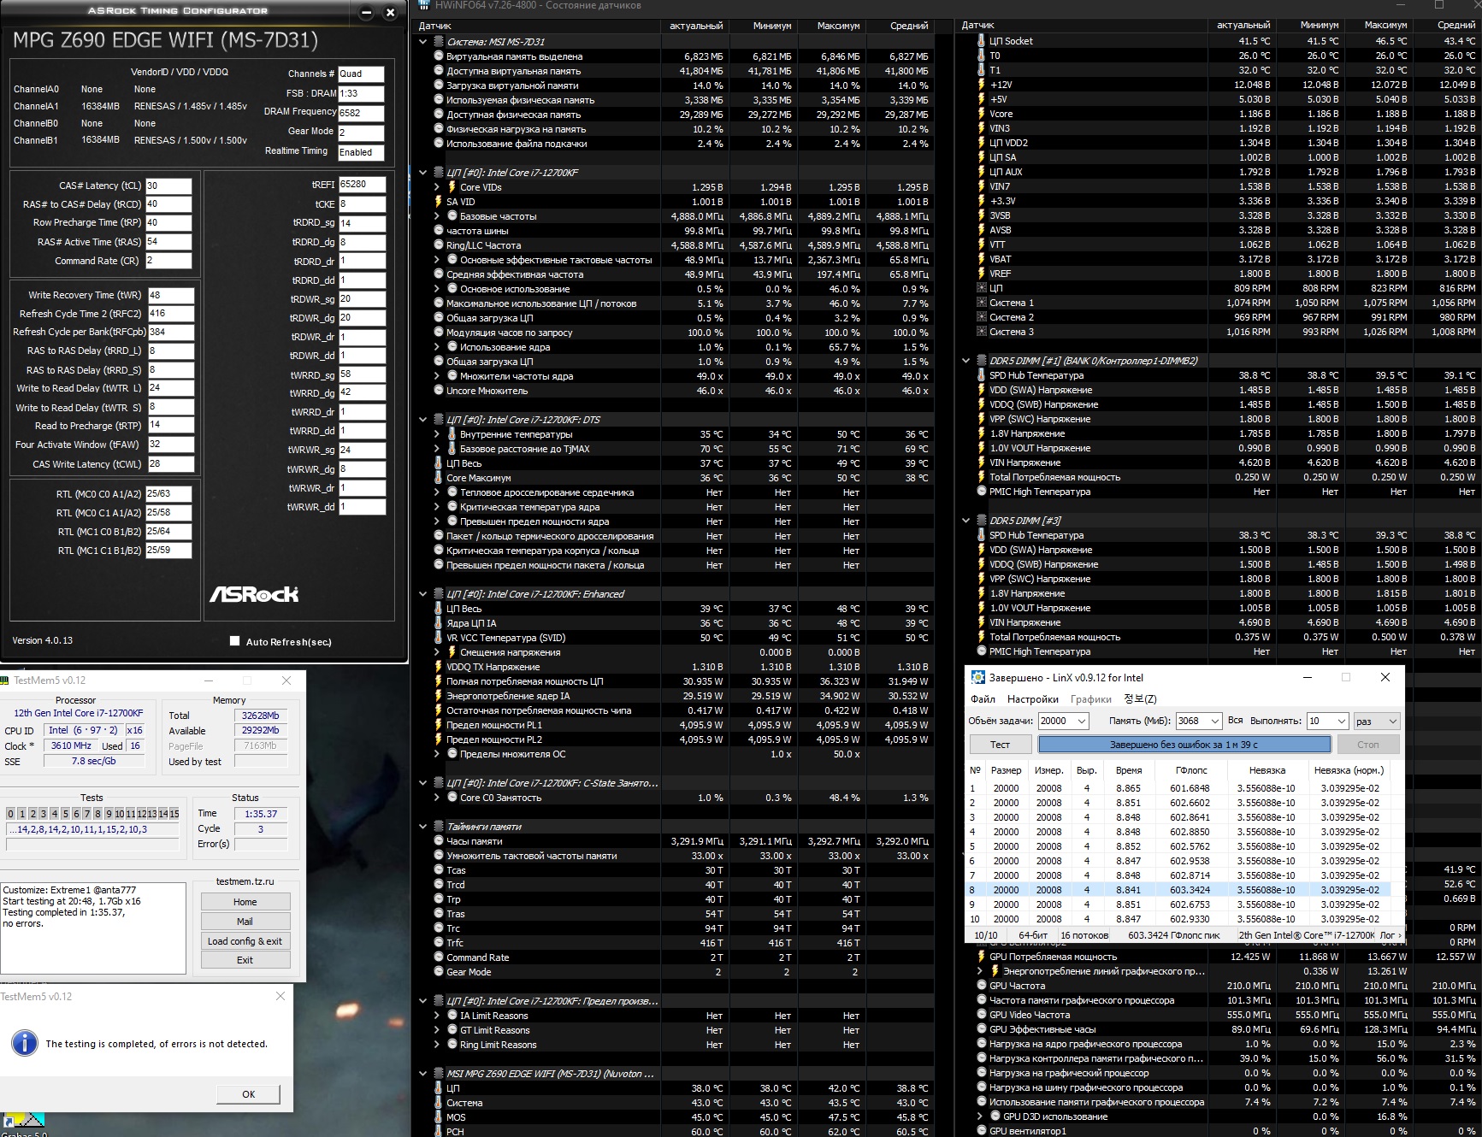Collapse the Тайминги памяти group
The height and width of the screenshot is (1137, 1482).
422,827
